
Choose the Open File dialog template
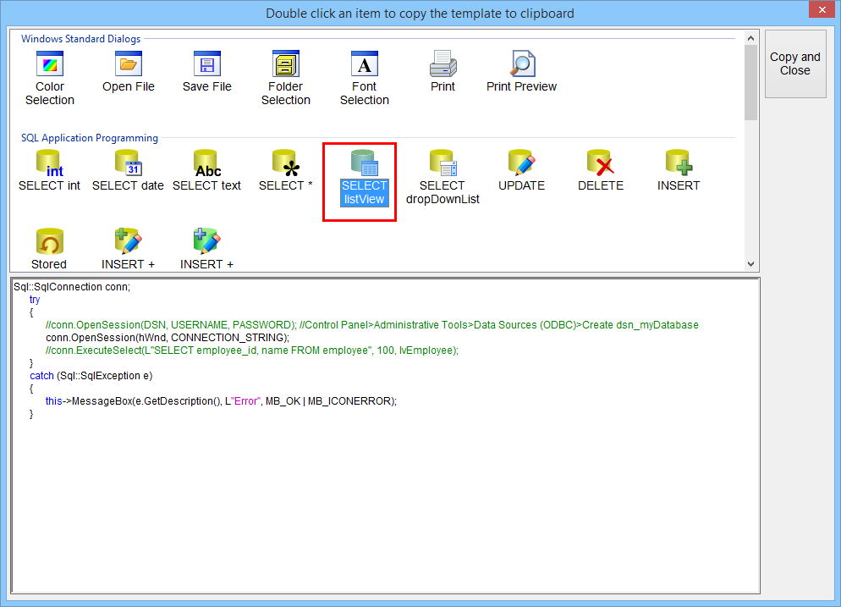tap(129, 72)
